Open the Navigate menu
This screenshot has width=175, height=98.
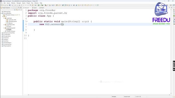tap(19, 3)
